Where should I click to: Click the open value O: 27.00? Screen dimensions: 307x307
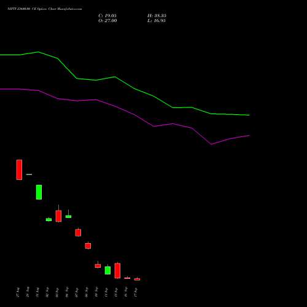(107, 20)
